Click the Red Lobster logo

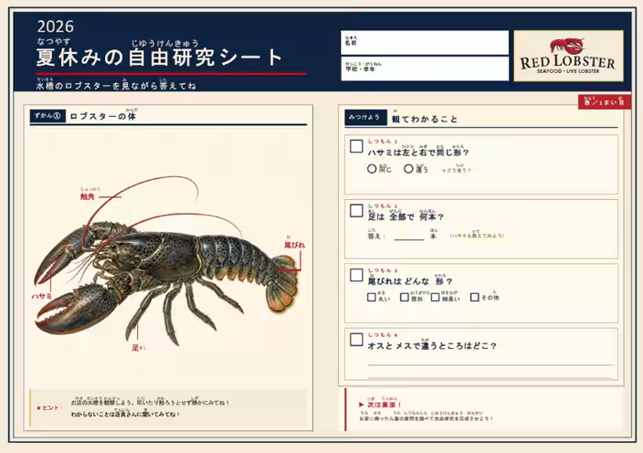click(568, 56)
